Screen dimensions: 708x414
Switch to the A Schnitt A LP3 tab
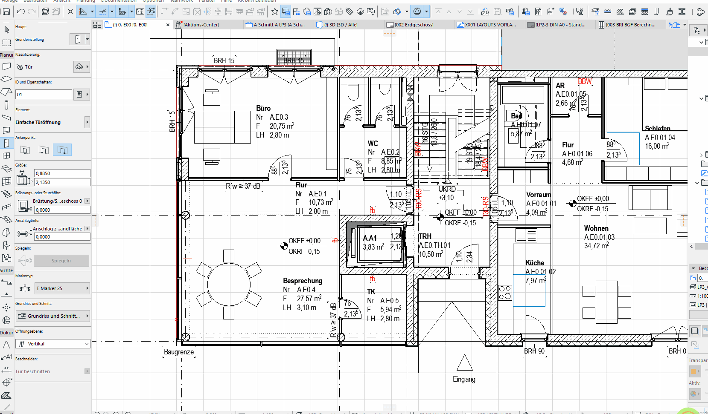point(279,25)
